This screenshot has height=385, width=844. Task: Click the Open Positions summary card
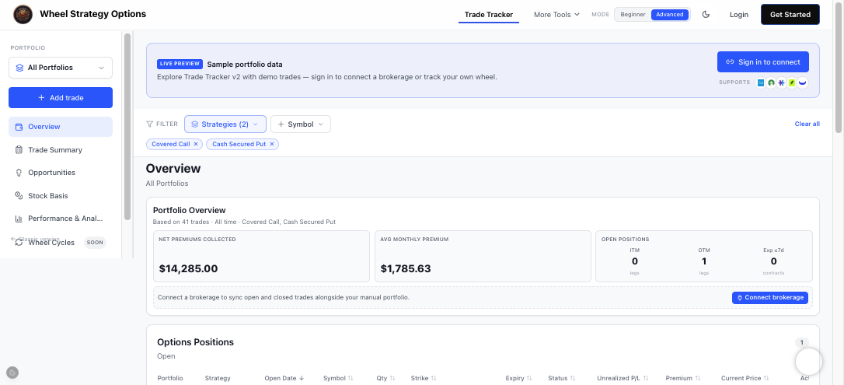tap(704, 257)
